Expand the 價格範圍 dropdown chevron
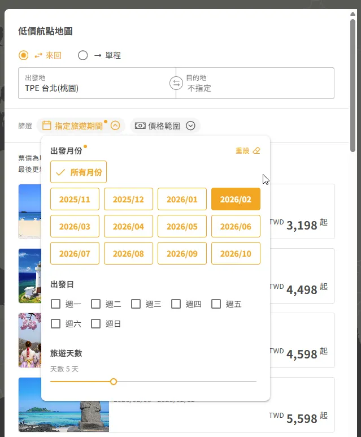361x437 pixels. (x=190, y=126)
